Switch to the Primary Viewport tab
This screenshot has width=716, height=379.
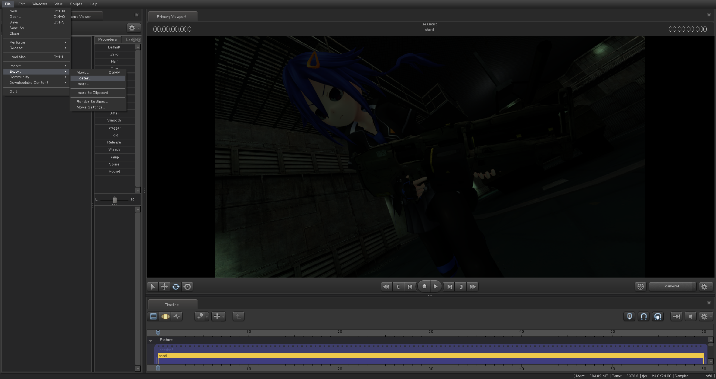pyautogui.click(x=172, y=16)
